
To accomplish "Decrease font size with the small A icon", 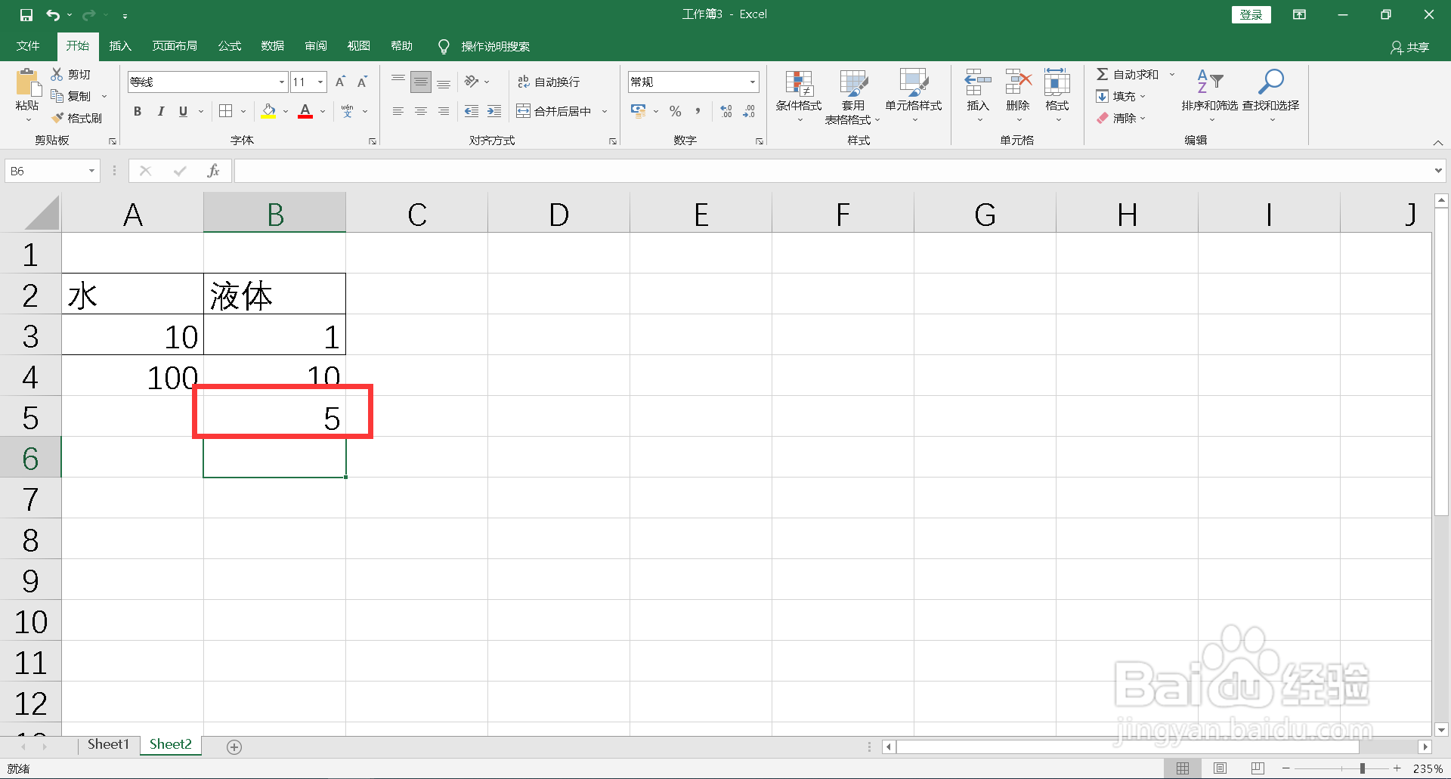I will pyautogui.click(x=363, y=82).
